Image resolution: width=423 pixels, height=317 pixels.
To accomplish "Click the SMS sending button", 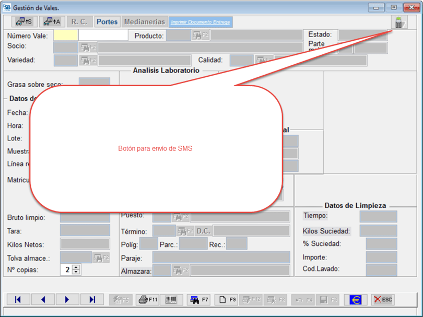I will coord(398,22).
